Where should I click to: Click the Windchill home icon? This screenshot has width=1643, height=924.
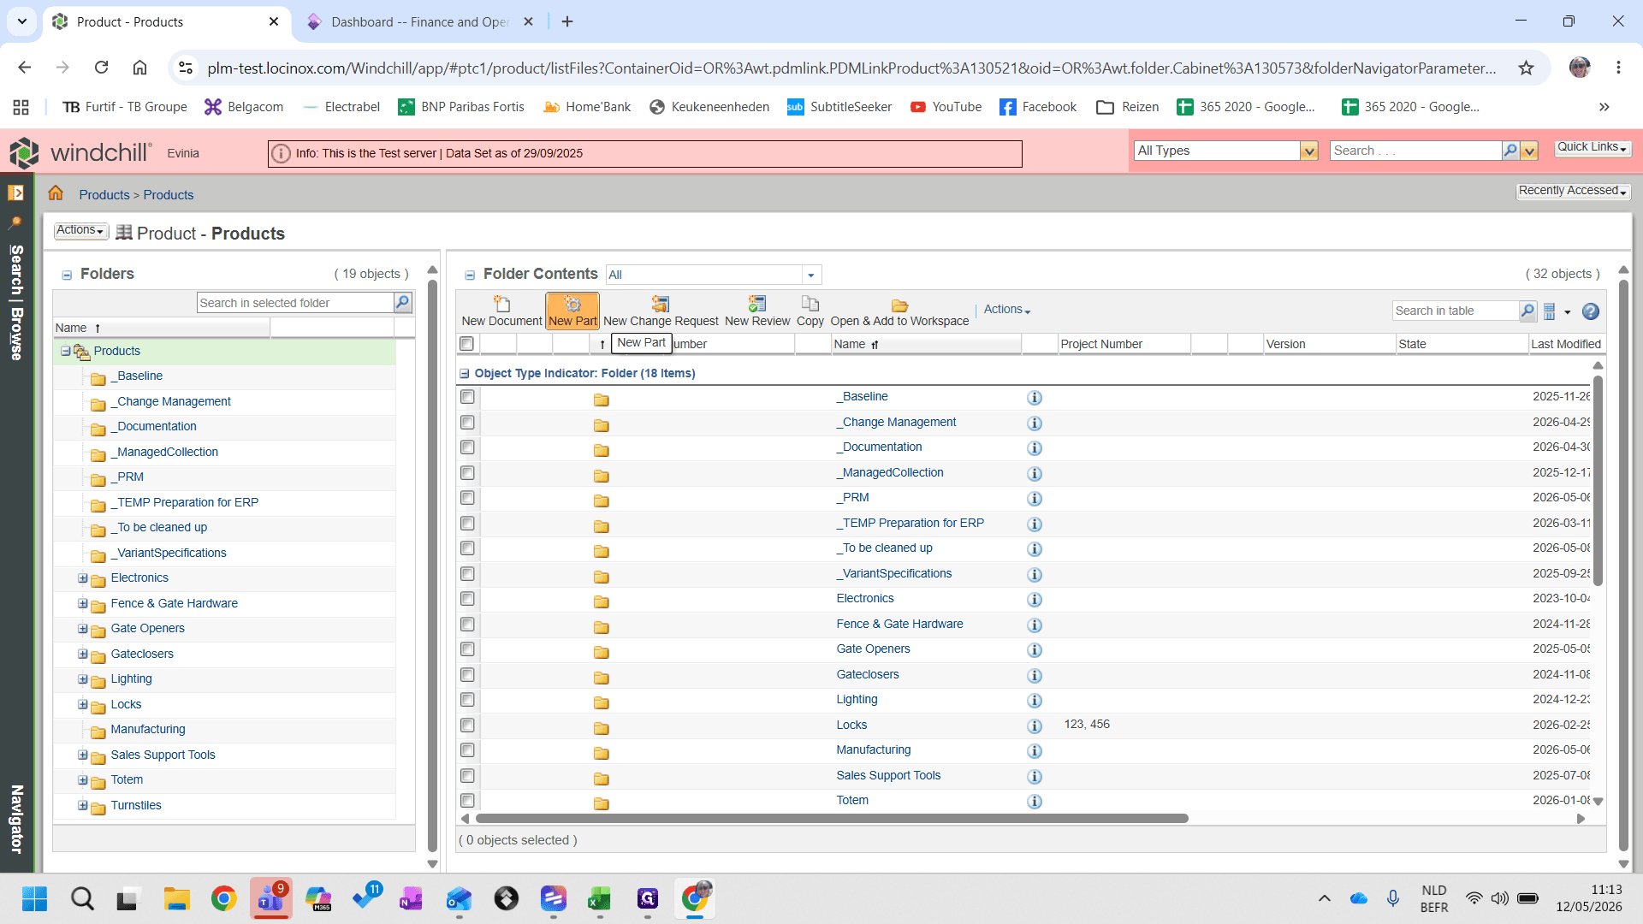coord(56,193)
